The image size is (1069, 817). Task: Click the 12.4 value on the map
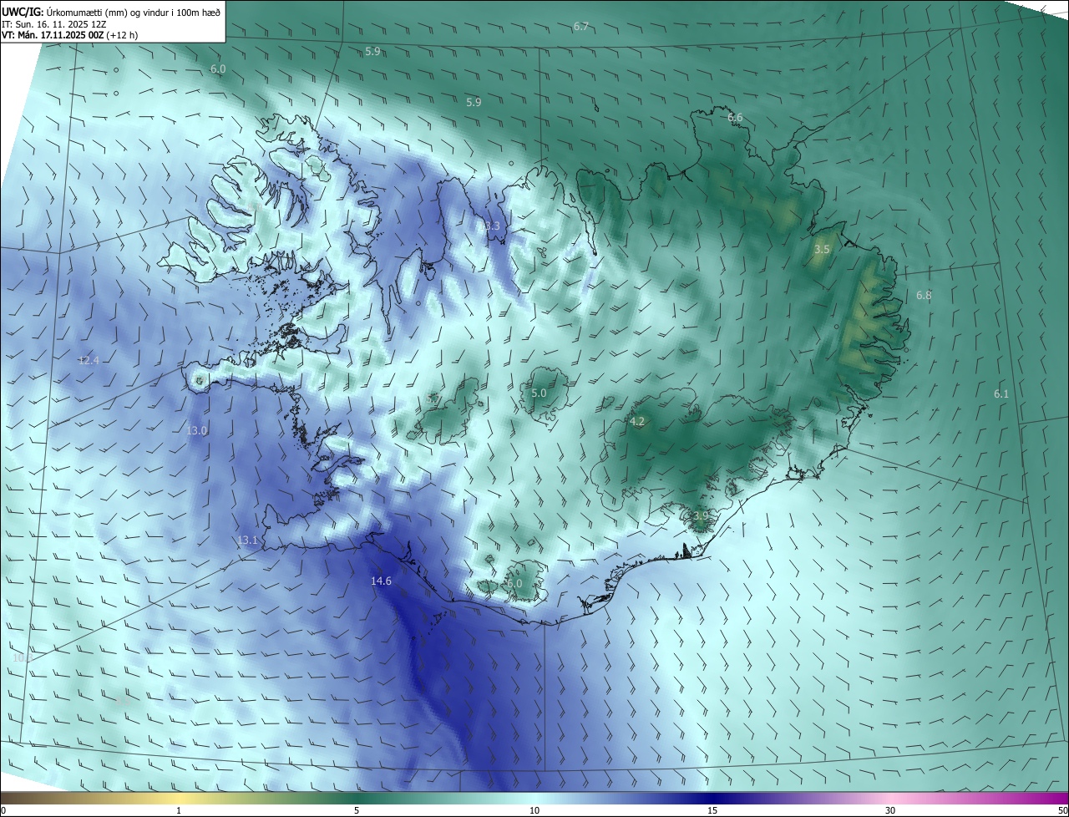coord(89,361)
